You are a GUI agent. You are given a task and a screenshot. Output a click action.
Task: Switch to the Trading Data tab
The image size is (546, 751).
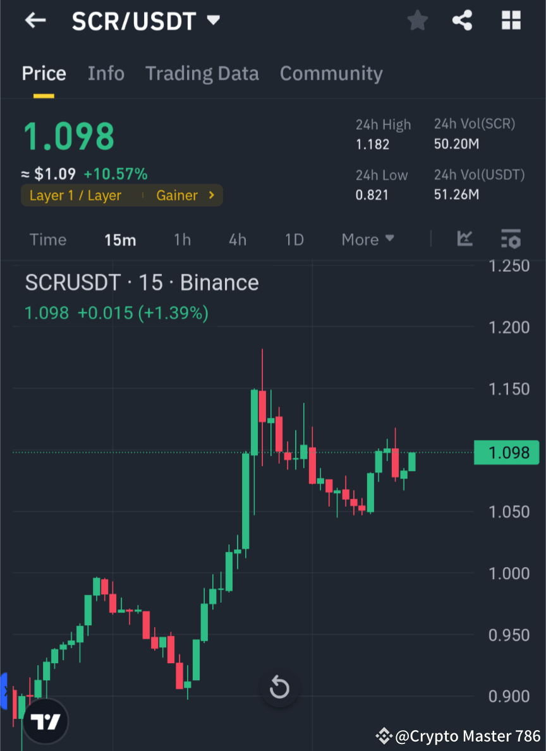(x=202, y=73)
